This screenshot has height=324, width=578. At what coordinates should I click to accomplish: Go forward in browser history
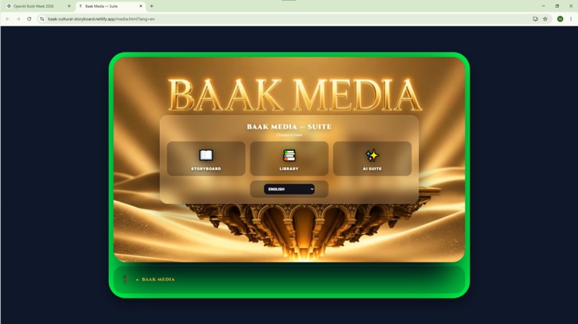18,19
